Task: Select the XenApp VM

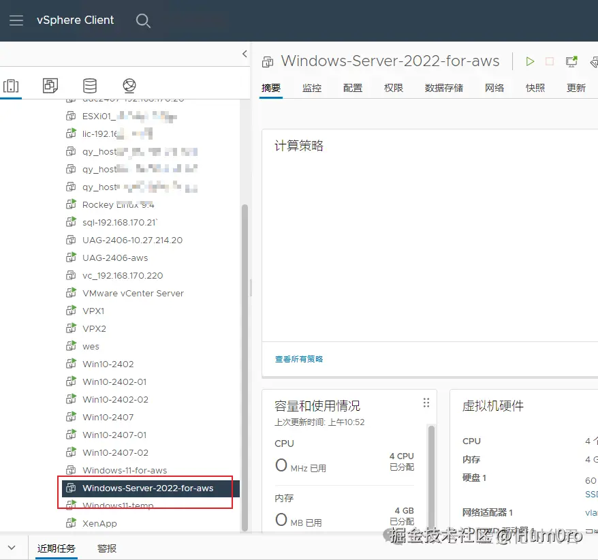Action: pos(99,523)
